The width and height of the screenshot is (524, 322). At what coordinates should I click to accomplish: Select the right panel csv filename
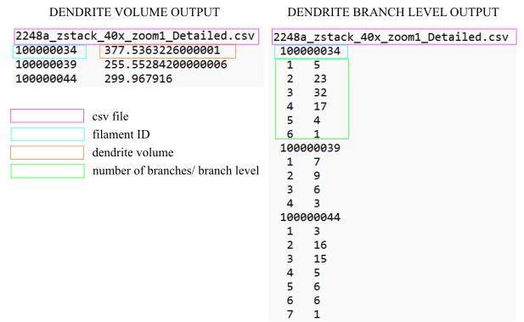391,37
